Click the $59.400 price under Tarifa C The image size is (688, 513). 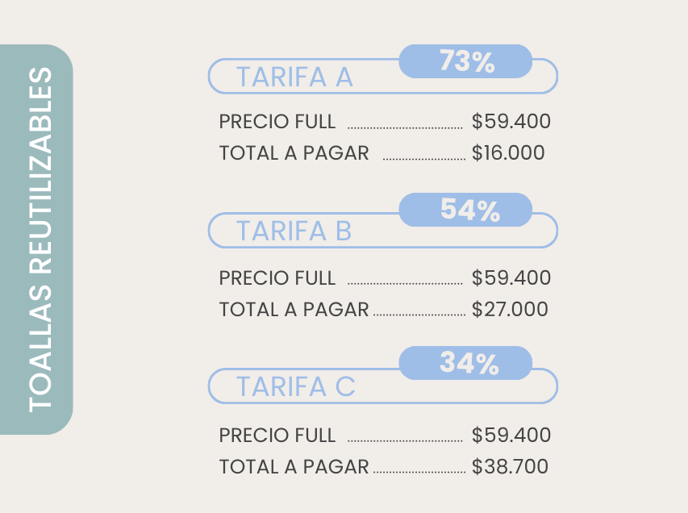[x=511, y=436]
